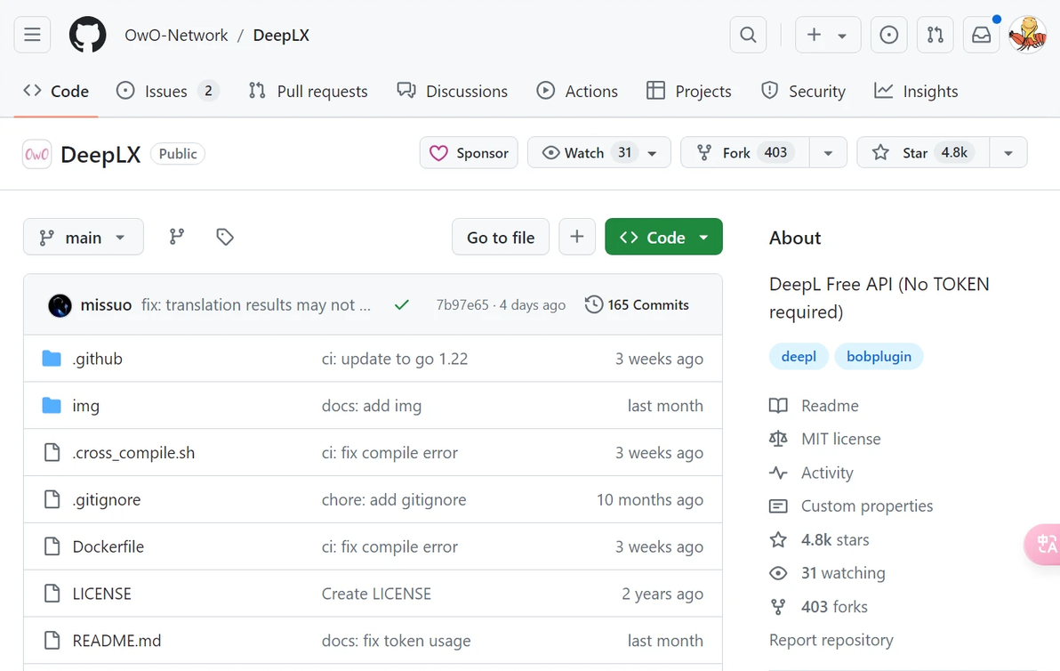
Task: Click the search magnifier icon
Action: 748,36
